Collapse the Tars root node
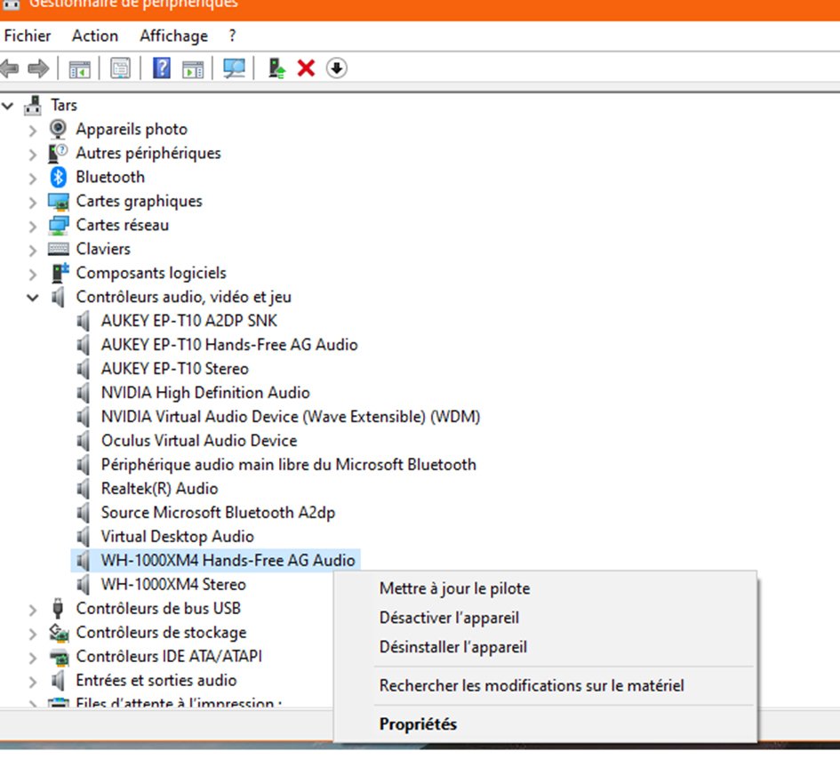This screenshot has height=759, width=840. pyautogui.click(x=7, y=106)
